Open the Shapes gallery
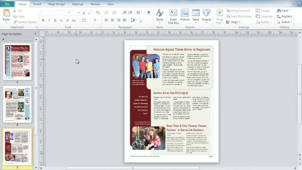302x170 pixels. tap(206, 16)
